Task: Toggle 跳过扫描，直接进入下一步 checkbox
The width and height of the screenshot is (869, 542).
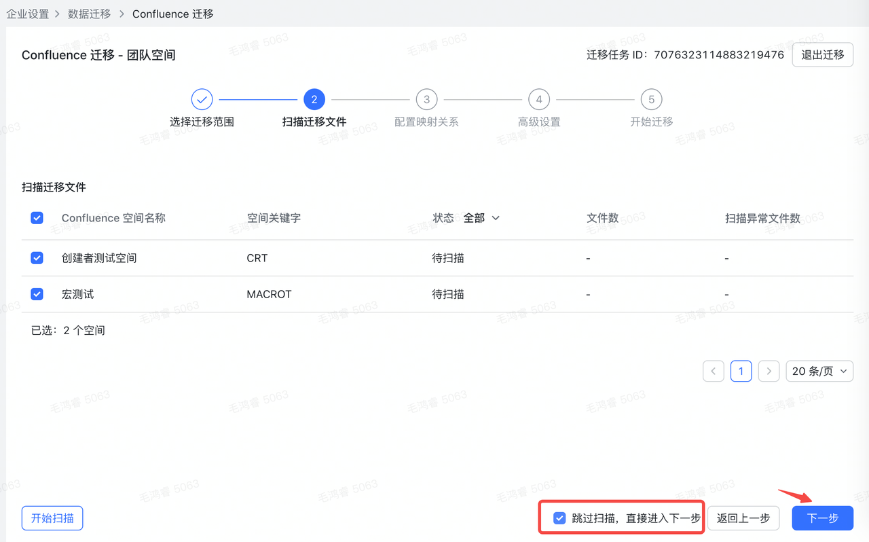Action: tap(559, 518)
